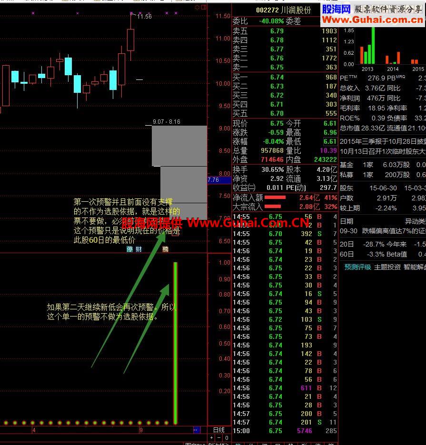
Task: Click the 7.76 blue price tag on axis
Action: pyautogui.click(x=219, y=180)
